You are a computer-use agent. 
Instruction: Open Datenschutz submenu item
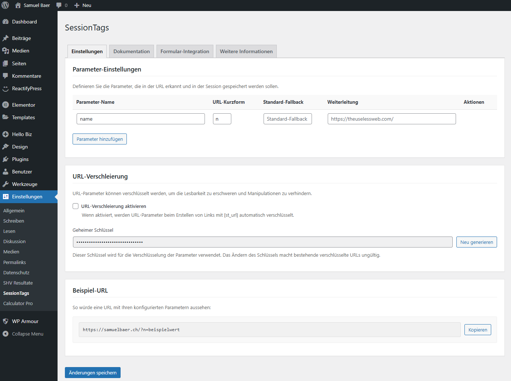(16, 272)
